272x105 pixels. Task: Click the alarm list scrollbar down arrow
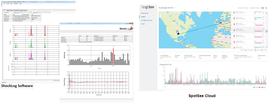click(267, 47)
